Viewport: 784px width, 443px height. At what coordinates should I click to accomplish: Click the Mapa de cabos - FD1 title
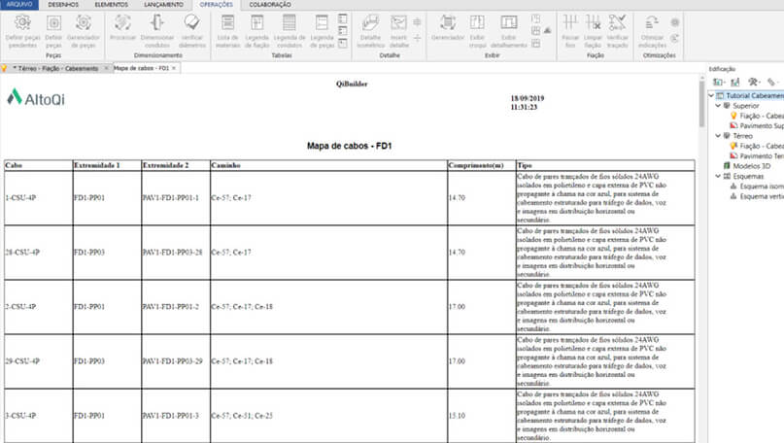point(349,146)
